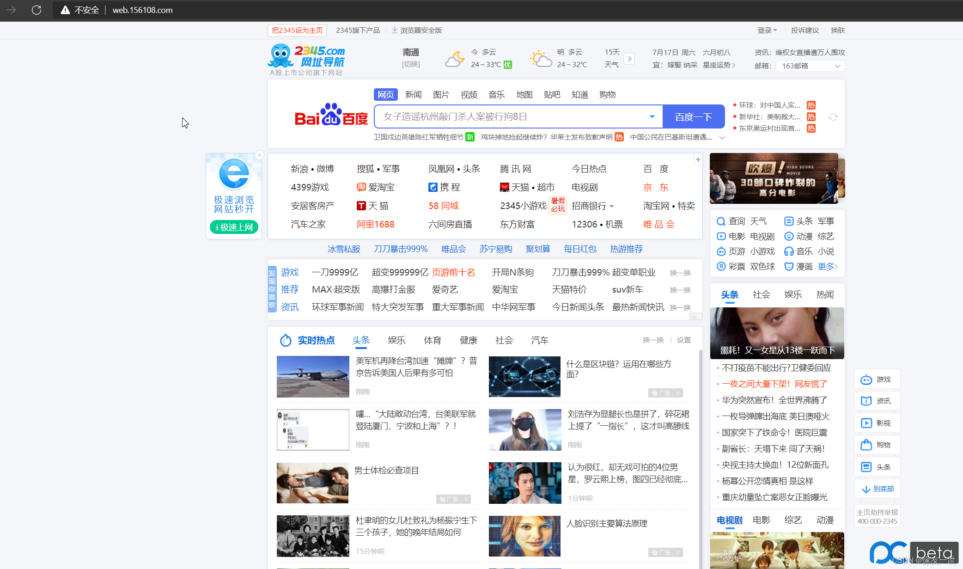Open the 登录 dropdown
Viewport: 963px width, 569px height.
click(767, 31)
